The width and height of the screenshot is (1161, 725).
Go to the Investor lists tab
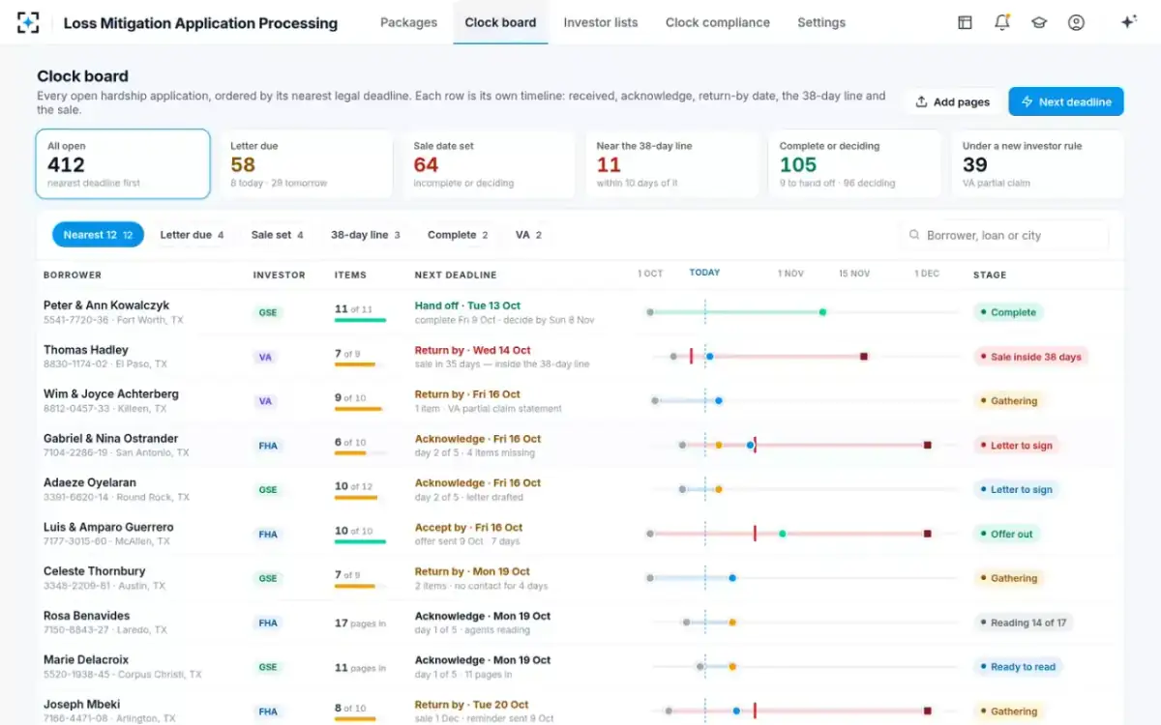(x=601, y=22)
